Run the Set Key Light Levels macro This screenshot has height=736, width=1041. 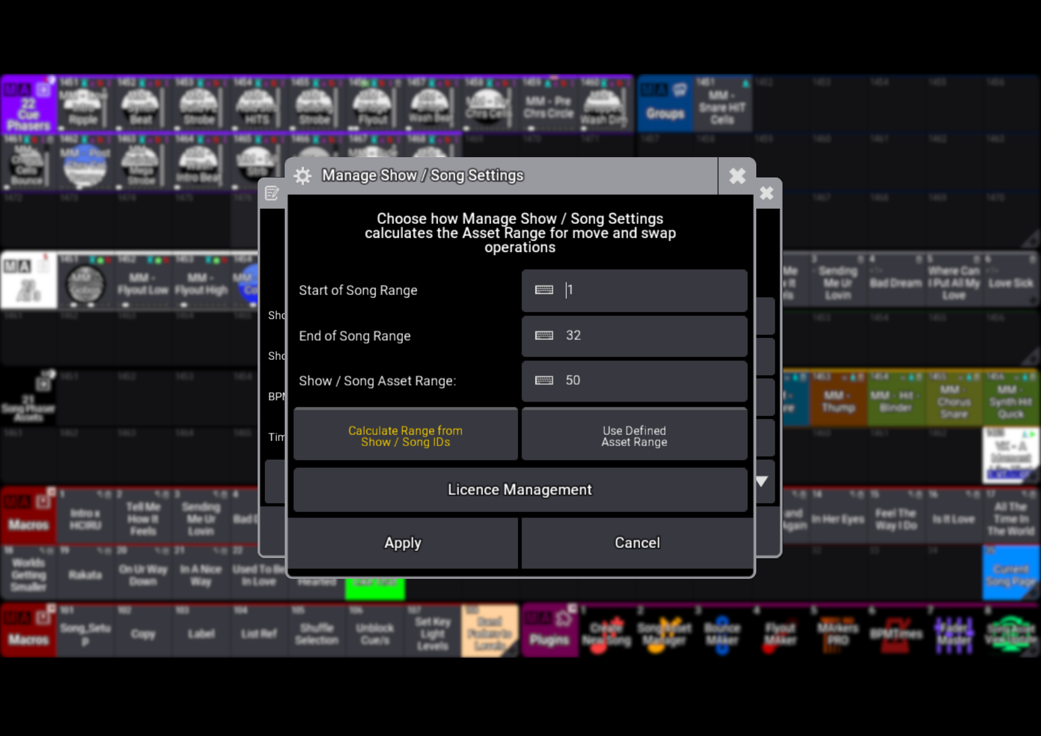click(433, 631)
